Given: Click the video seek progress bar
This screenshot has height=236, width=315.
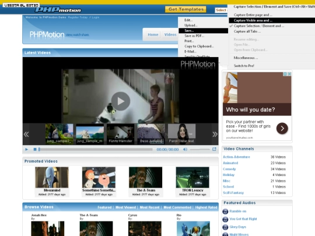Looking at the screenshot, I should (96, 149).
